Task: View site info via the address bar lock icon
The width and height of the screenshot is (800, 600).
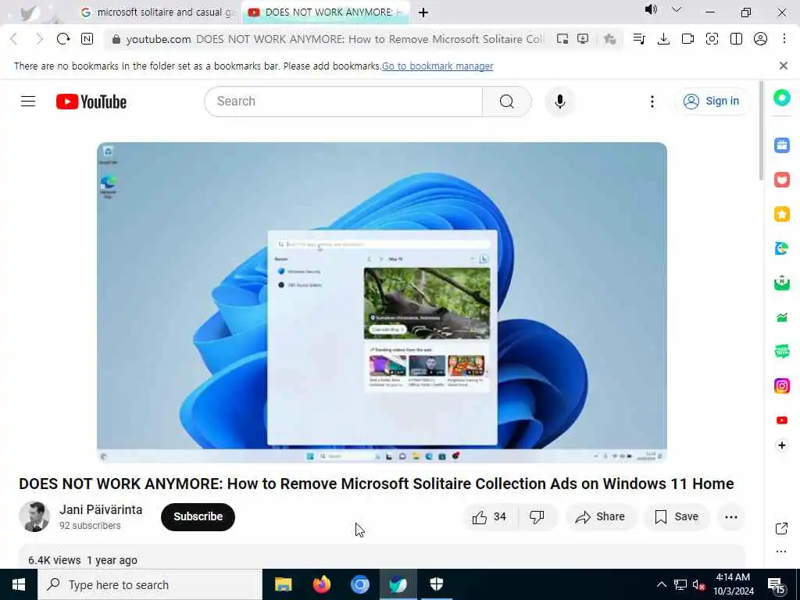Action: pos(116,39)
